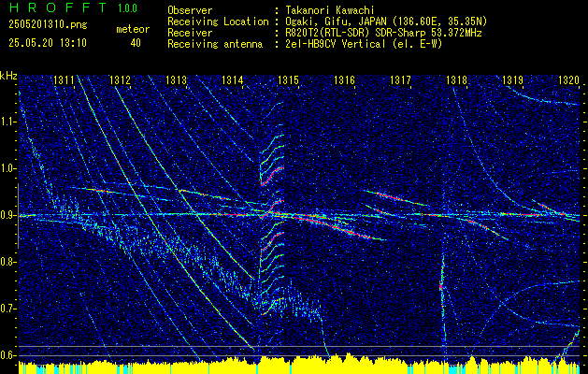Click the Receiver field label
The height and width of the screenshot is (374, 588).
click(190, 33)
